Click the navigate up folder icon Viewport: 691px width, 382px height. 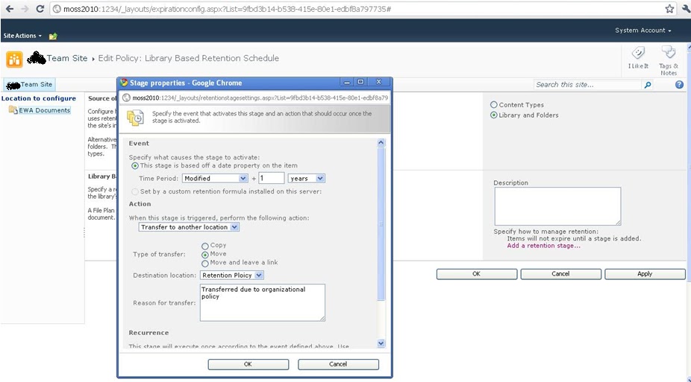[53, 36]
